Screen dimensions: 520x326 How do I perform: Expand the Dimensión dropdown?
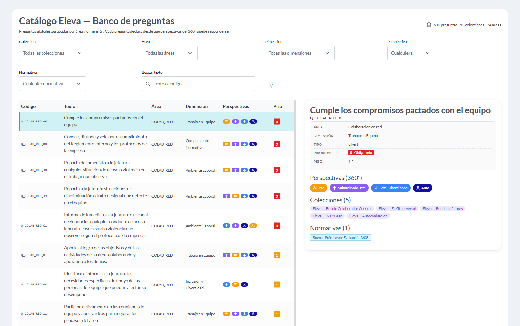pos(300,53)
